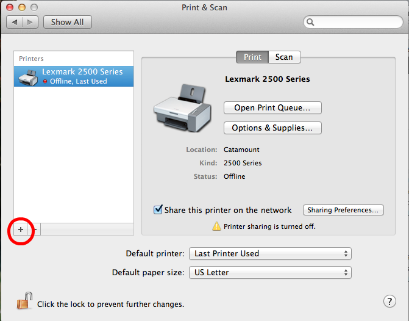Click the Printer sharing is turned off message

point(269,226)
